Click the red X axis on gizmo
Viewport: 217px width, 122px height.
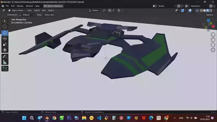[x=213, y=26]
